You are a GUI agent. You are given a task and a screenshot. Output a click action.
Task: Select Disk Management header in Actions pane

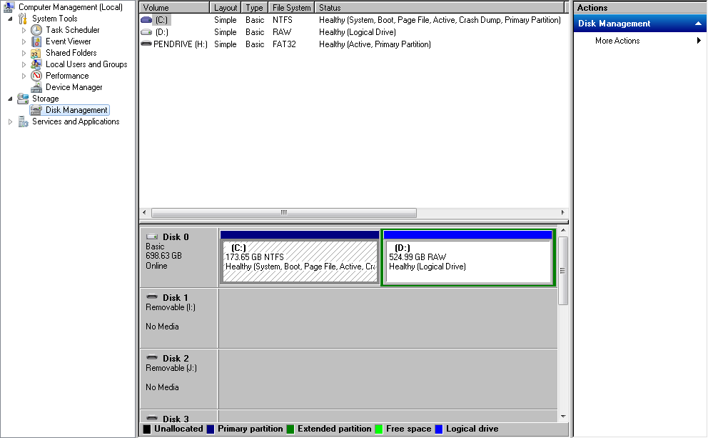(x=639, y=24)
